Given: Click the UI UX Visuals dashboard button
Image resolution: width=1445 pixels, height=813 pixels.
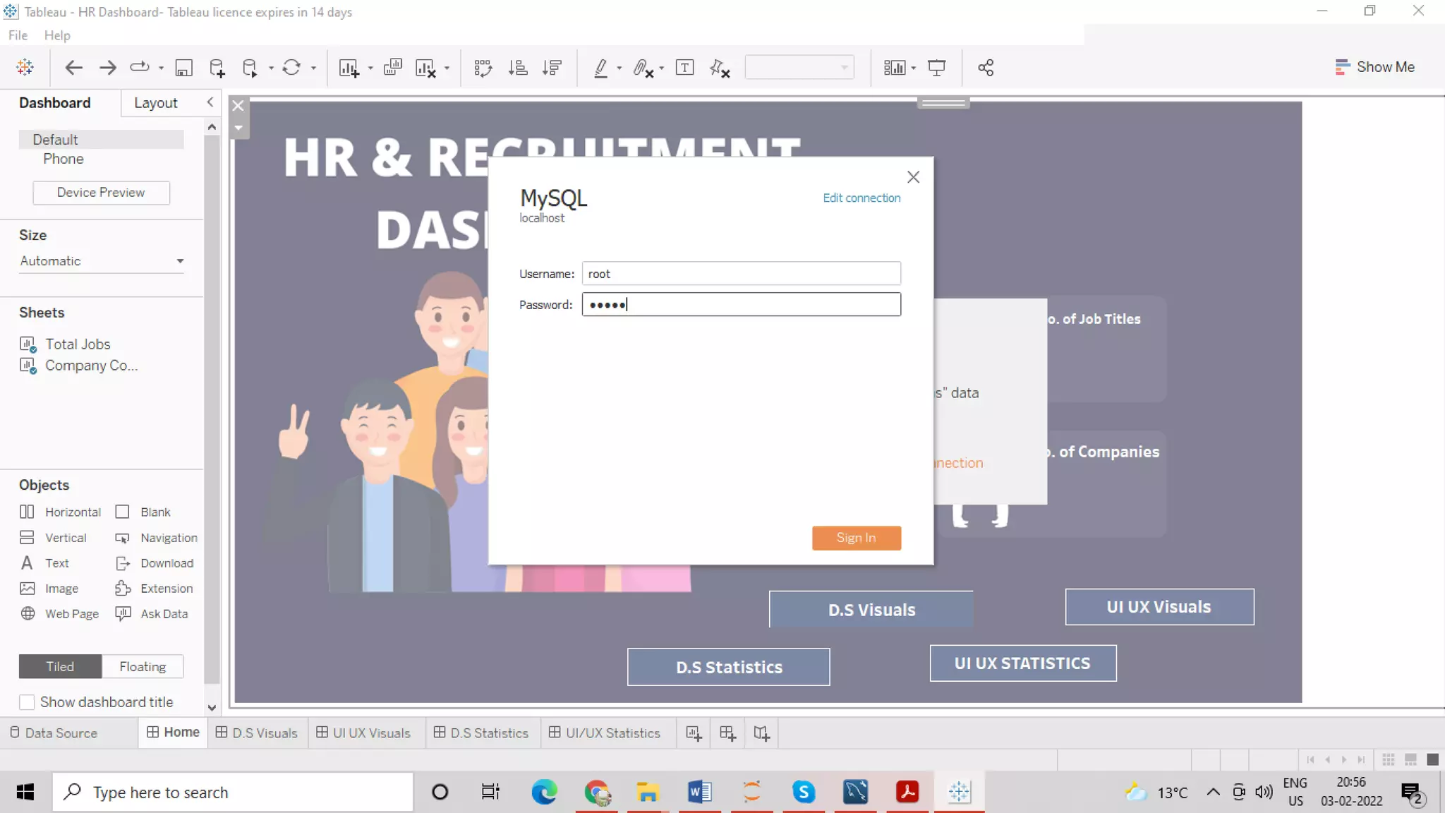Looking at the screenshot, I should pos(1159,607).
